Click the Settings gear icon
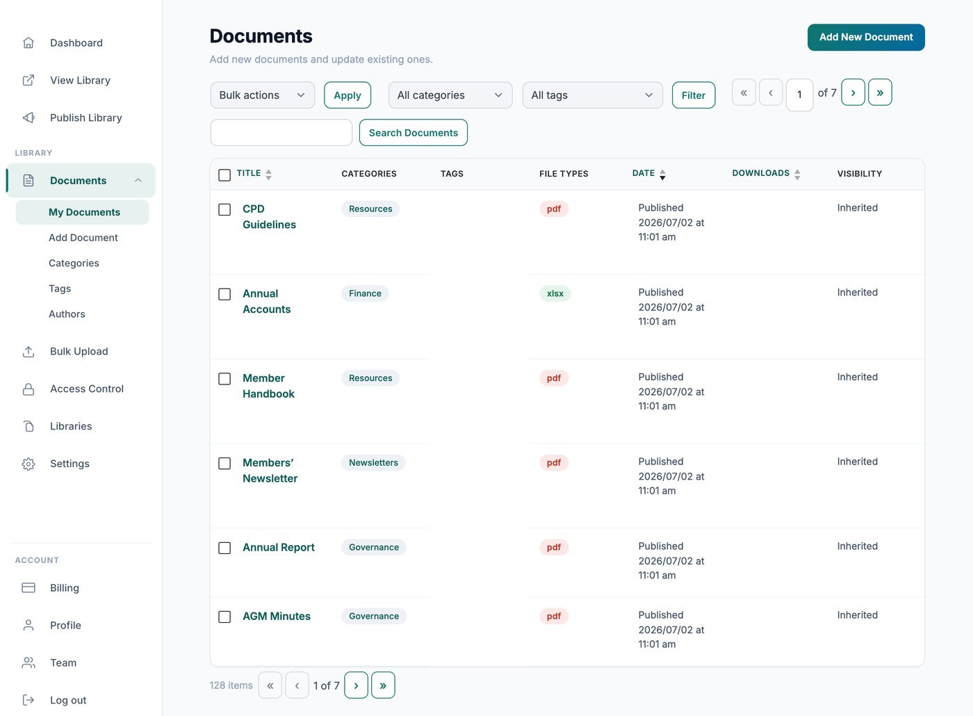Screen dimensions: 973x716 pos(28,464)
